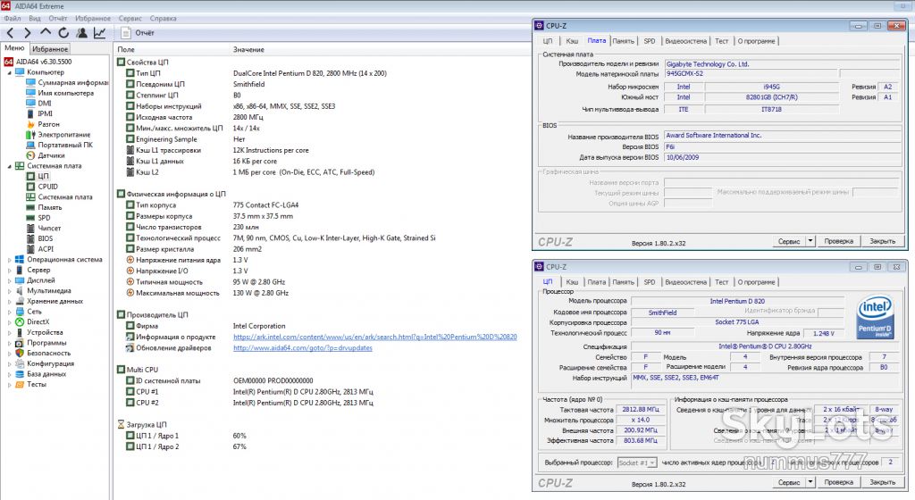Screen dimensions: 915x500
Task: Expand the Операционная система tree node
Action: (x=9, y=260)
